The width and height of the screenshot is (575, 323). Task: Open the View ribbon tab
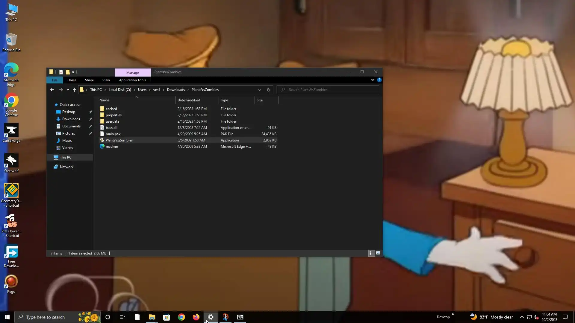106,80
